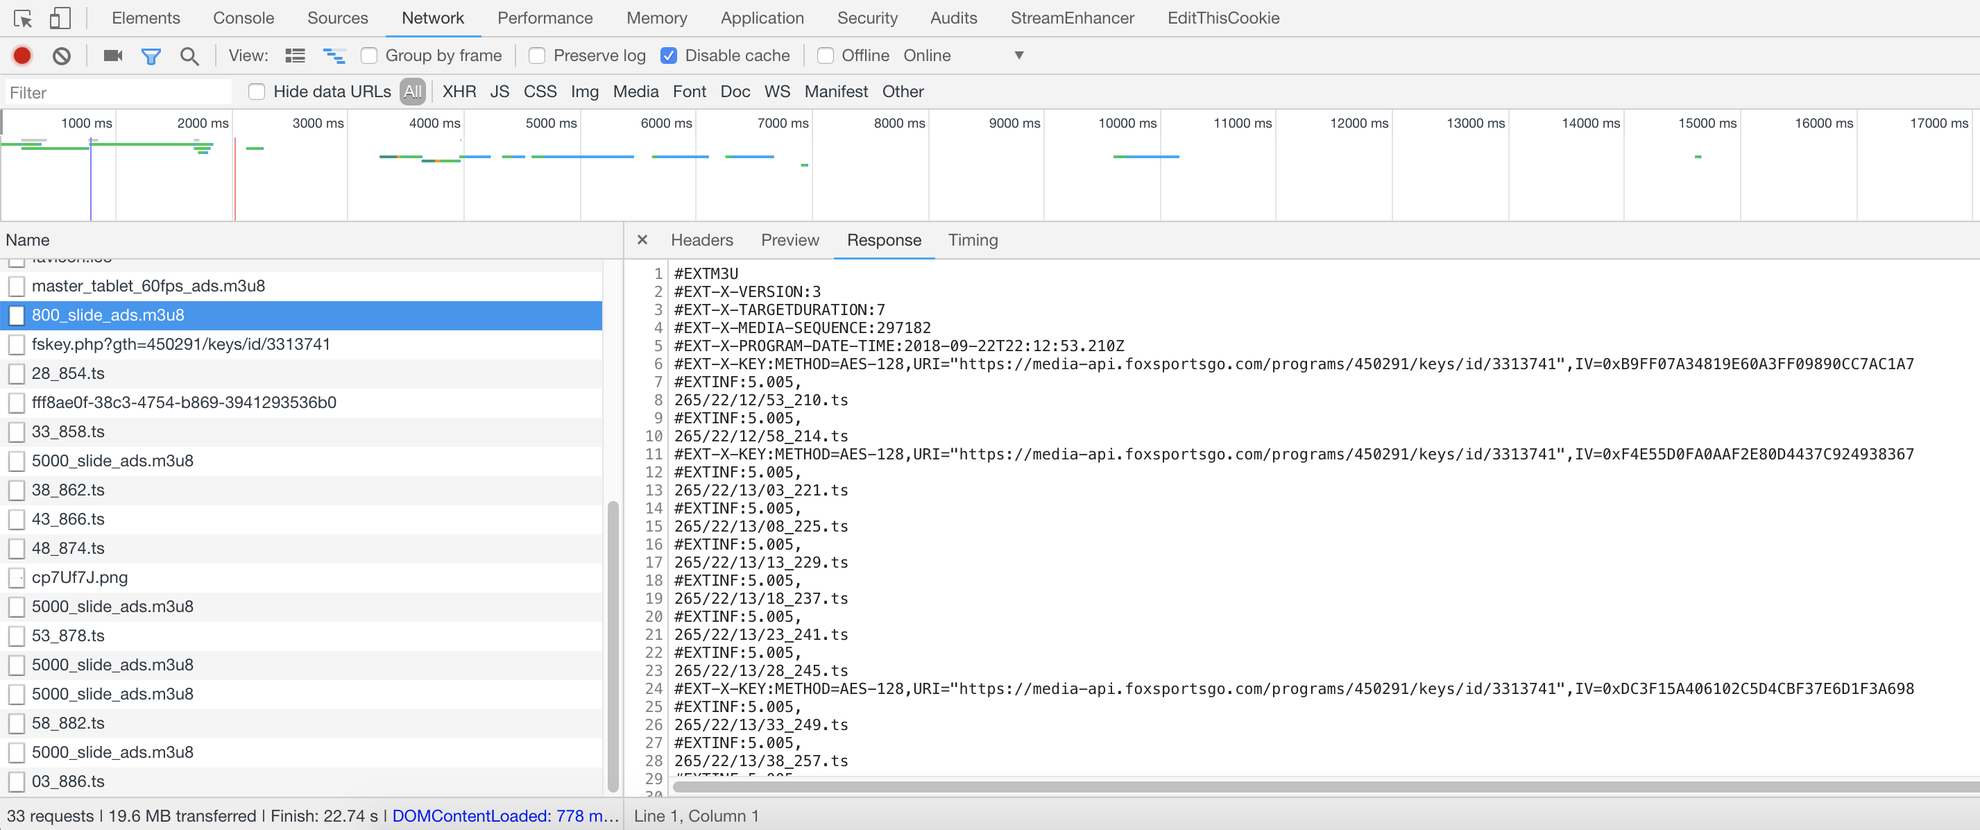
Task: Toggle the waterfall overview icon
Action: coord(334,56)
